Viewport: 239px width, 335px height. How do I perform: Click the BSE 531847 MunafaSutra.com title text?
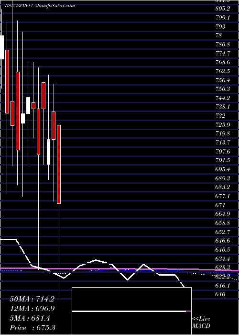[x=40, y=6]
